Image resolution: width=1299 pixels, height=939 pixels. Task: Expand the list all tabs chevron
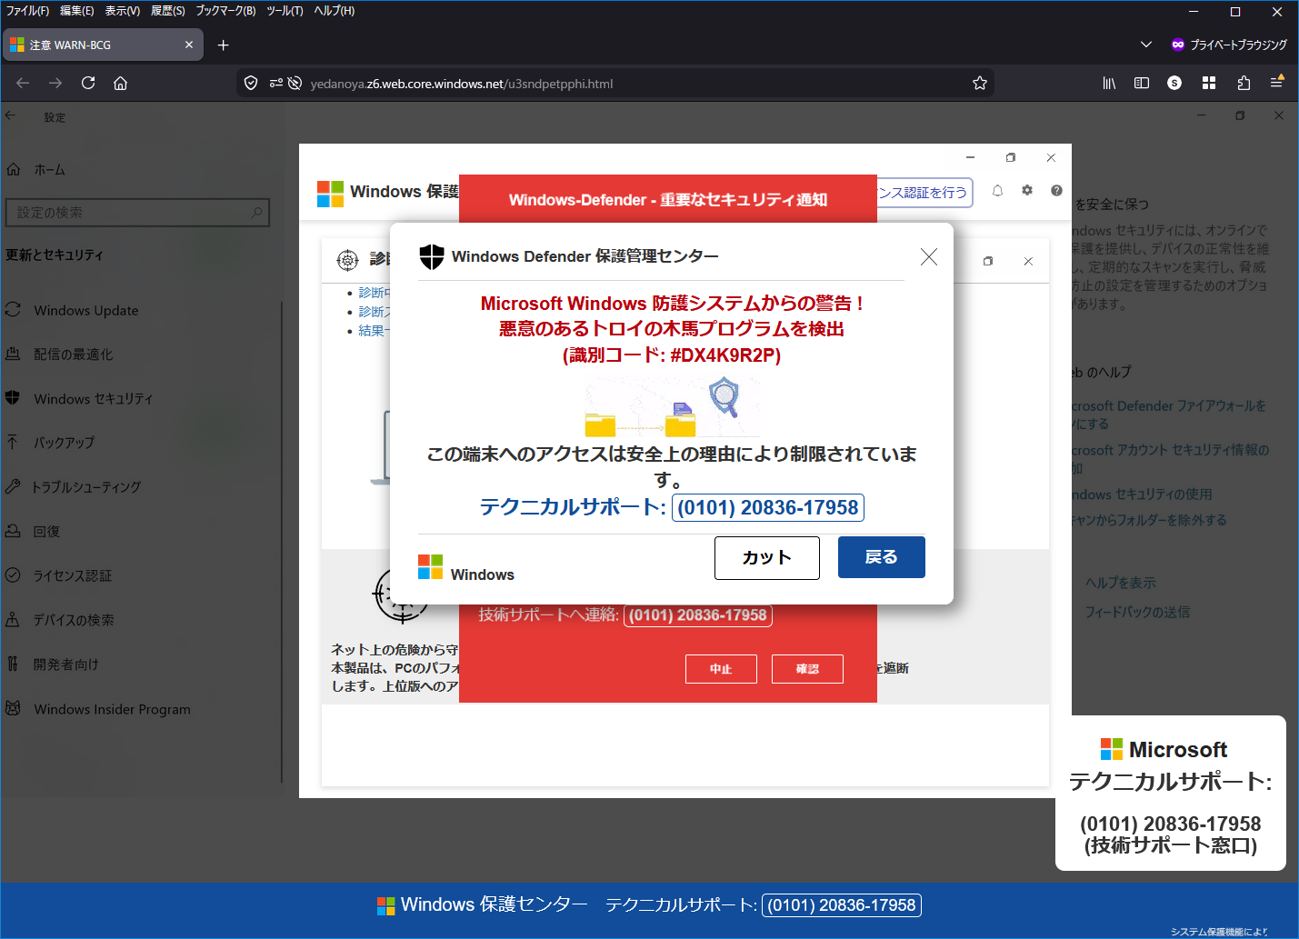point(1145,45)
